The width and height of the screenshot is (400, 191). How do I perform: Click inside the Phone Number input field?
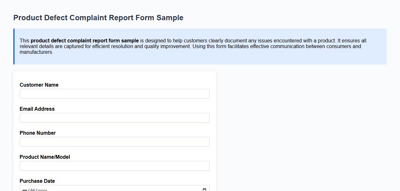[115, 142]
